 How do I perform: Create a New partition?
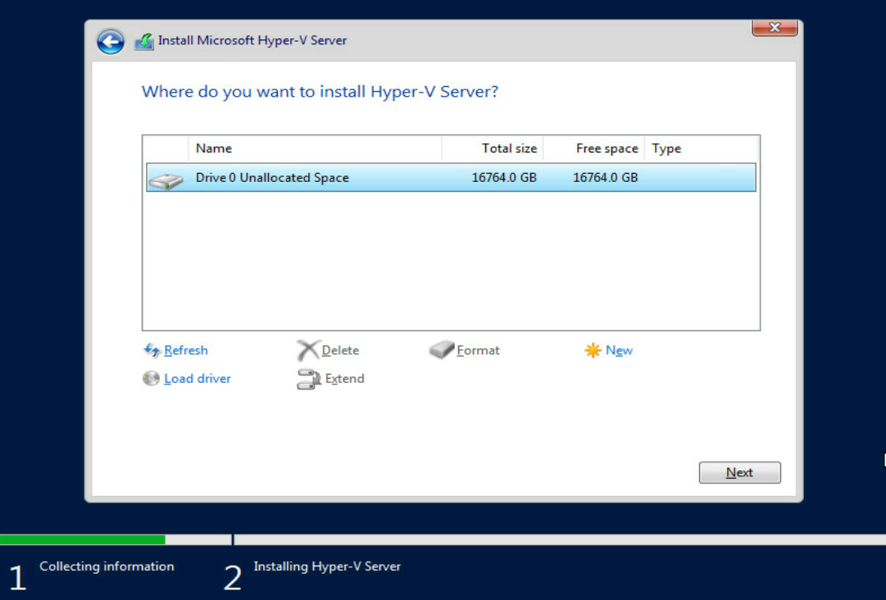(619, 350)
